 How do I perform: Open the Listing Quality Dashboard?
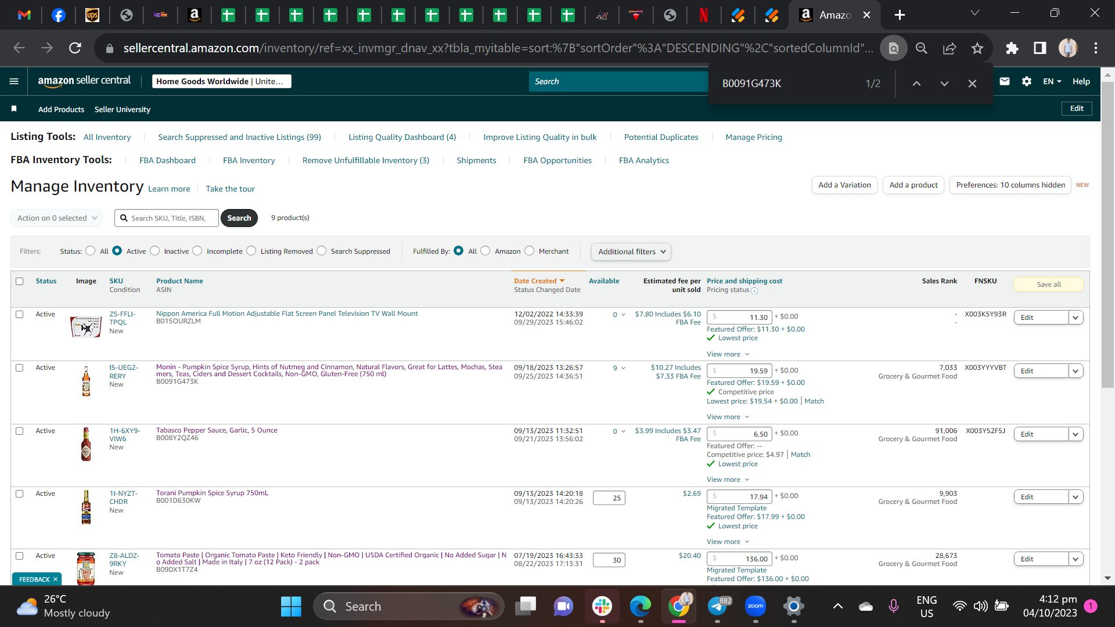point(402,137)
